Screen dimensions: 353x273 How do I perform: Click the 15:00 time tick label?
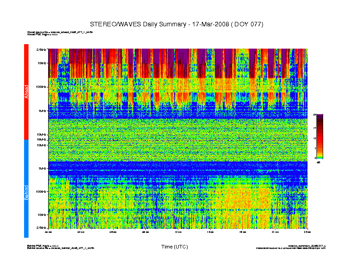point(210,232)
